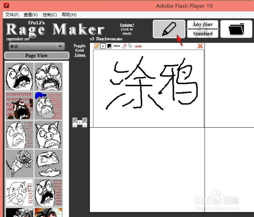Open the folder icon button for files
Image resolution: width=254 pixels, height=217 pixels.
coord(236,29)
